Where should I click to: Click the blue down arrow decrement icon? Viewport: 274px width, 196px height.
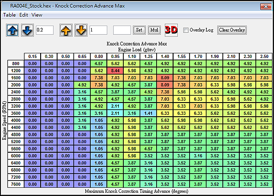click(27, 30)
